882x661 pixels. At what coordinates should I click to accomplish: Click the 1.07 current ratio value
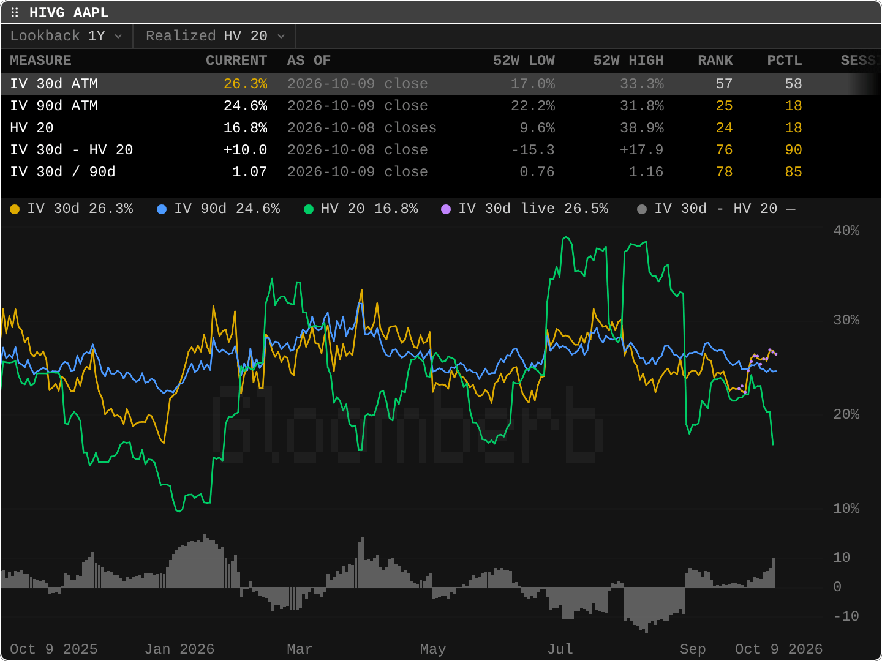coord(250,172)
